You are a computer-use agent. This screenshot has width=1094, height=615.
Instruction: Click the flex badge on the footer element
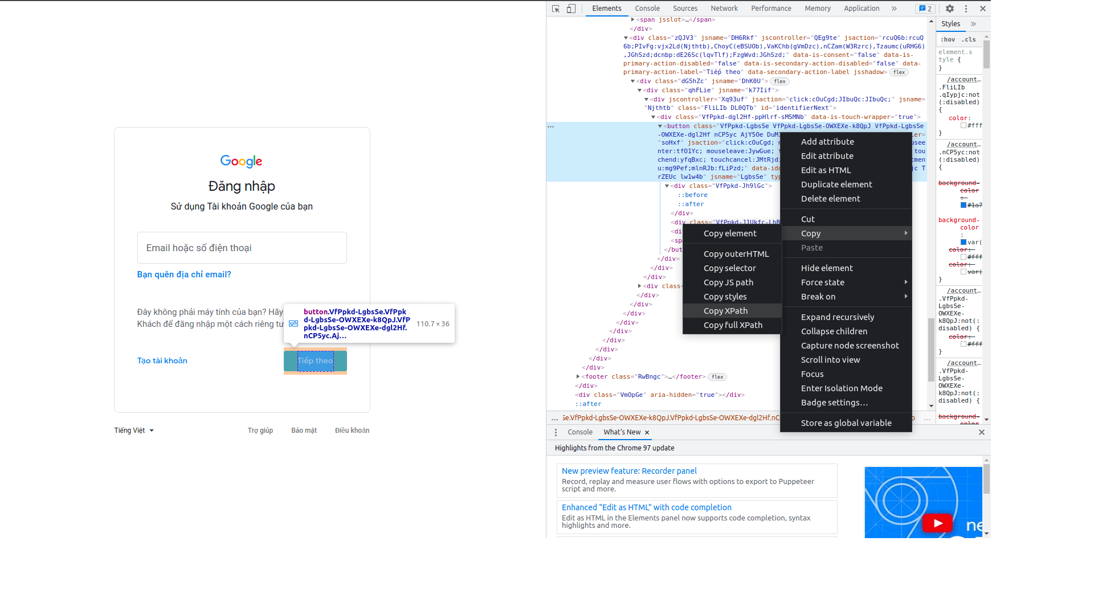tap(717, 376)
